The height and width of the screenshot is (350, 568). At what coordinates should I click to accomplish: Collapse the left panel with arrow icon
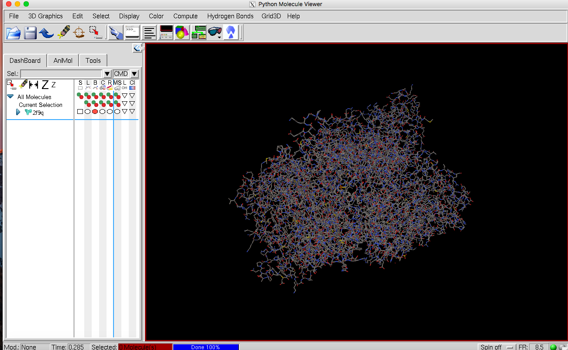pos(138,48)
